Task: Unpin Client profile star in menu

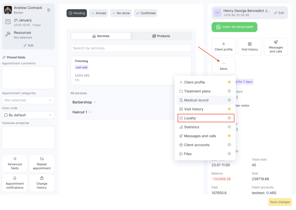Action: click(x=229, y=82)
